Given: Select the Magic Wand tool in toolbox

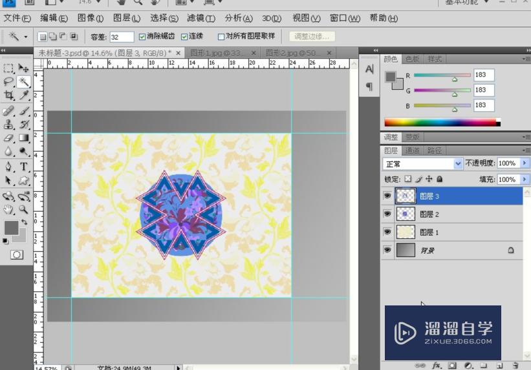Looking at the screenshot, I should tap(23, 81).
